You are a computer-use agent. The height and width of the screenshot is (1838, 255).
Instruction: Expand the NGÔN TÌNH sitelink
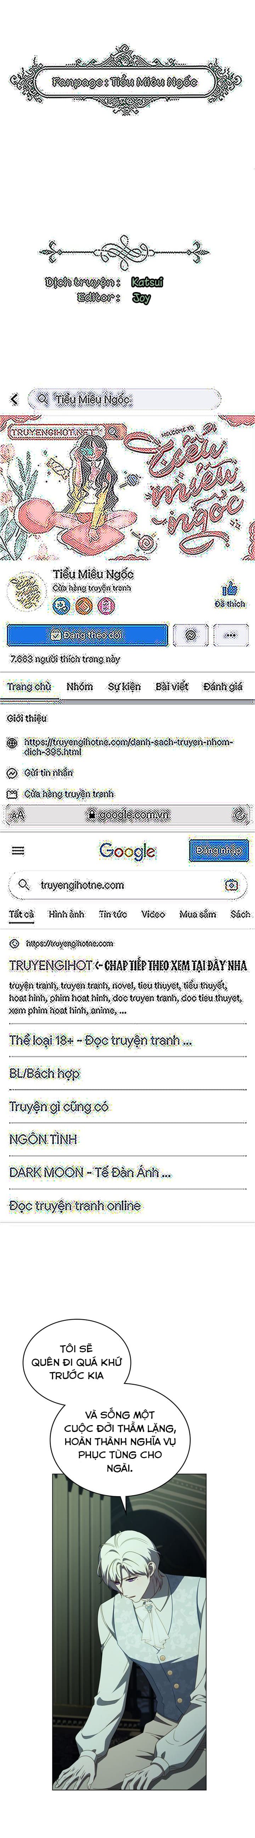click(x=42, y=1139)
